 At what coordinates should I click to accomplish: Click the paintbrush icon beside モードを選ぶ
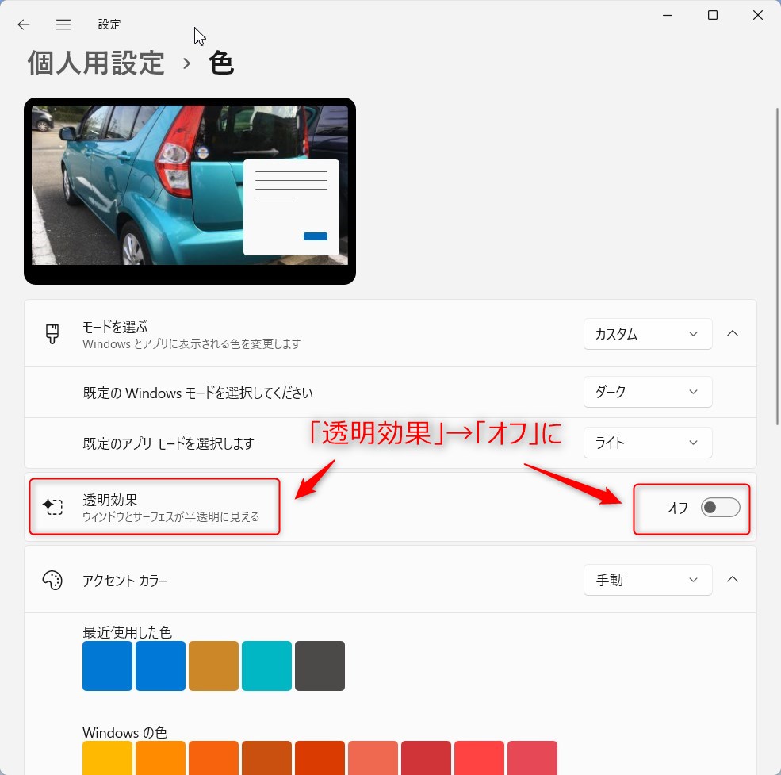pyautogui.click(x=52, y=333)
